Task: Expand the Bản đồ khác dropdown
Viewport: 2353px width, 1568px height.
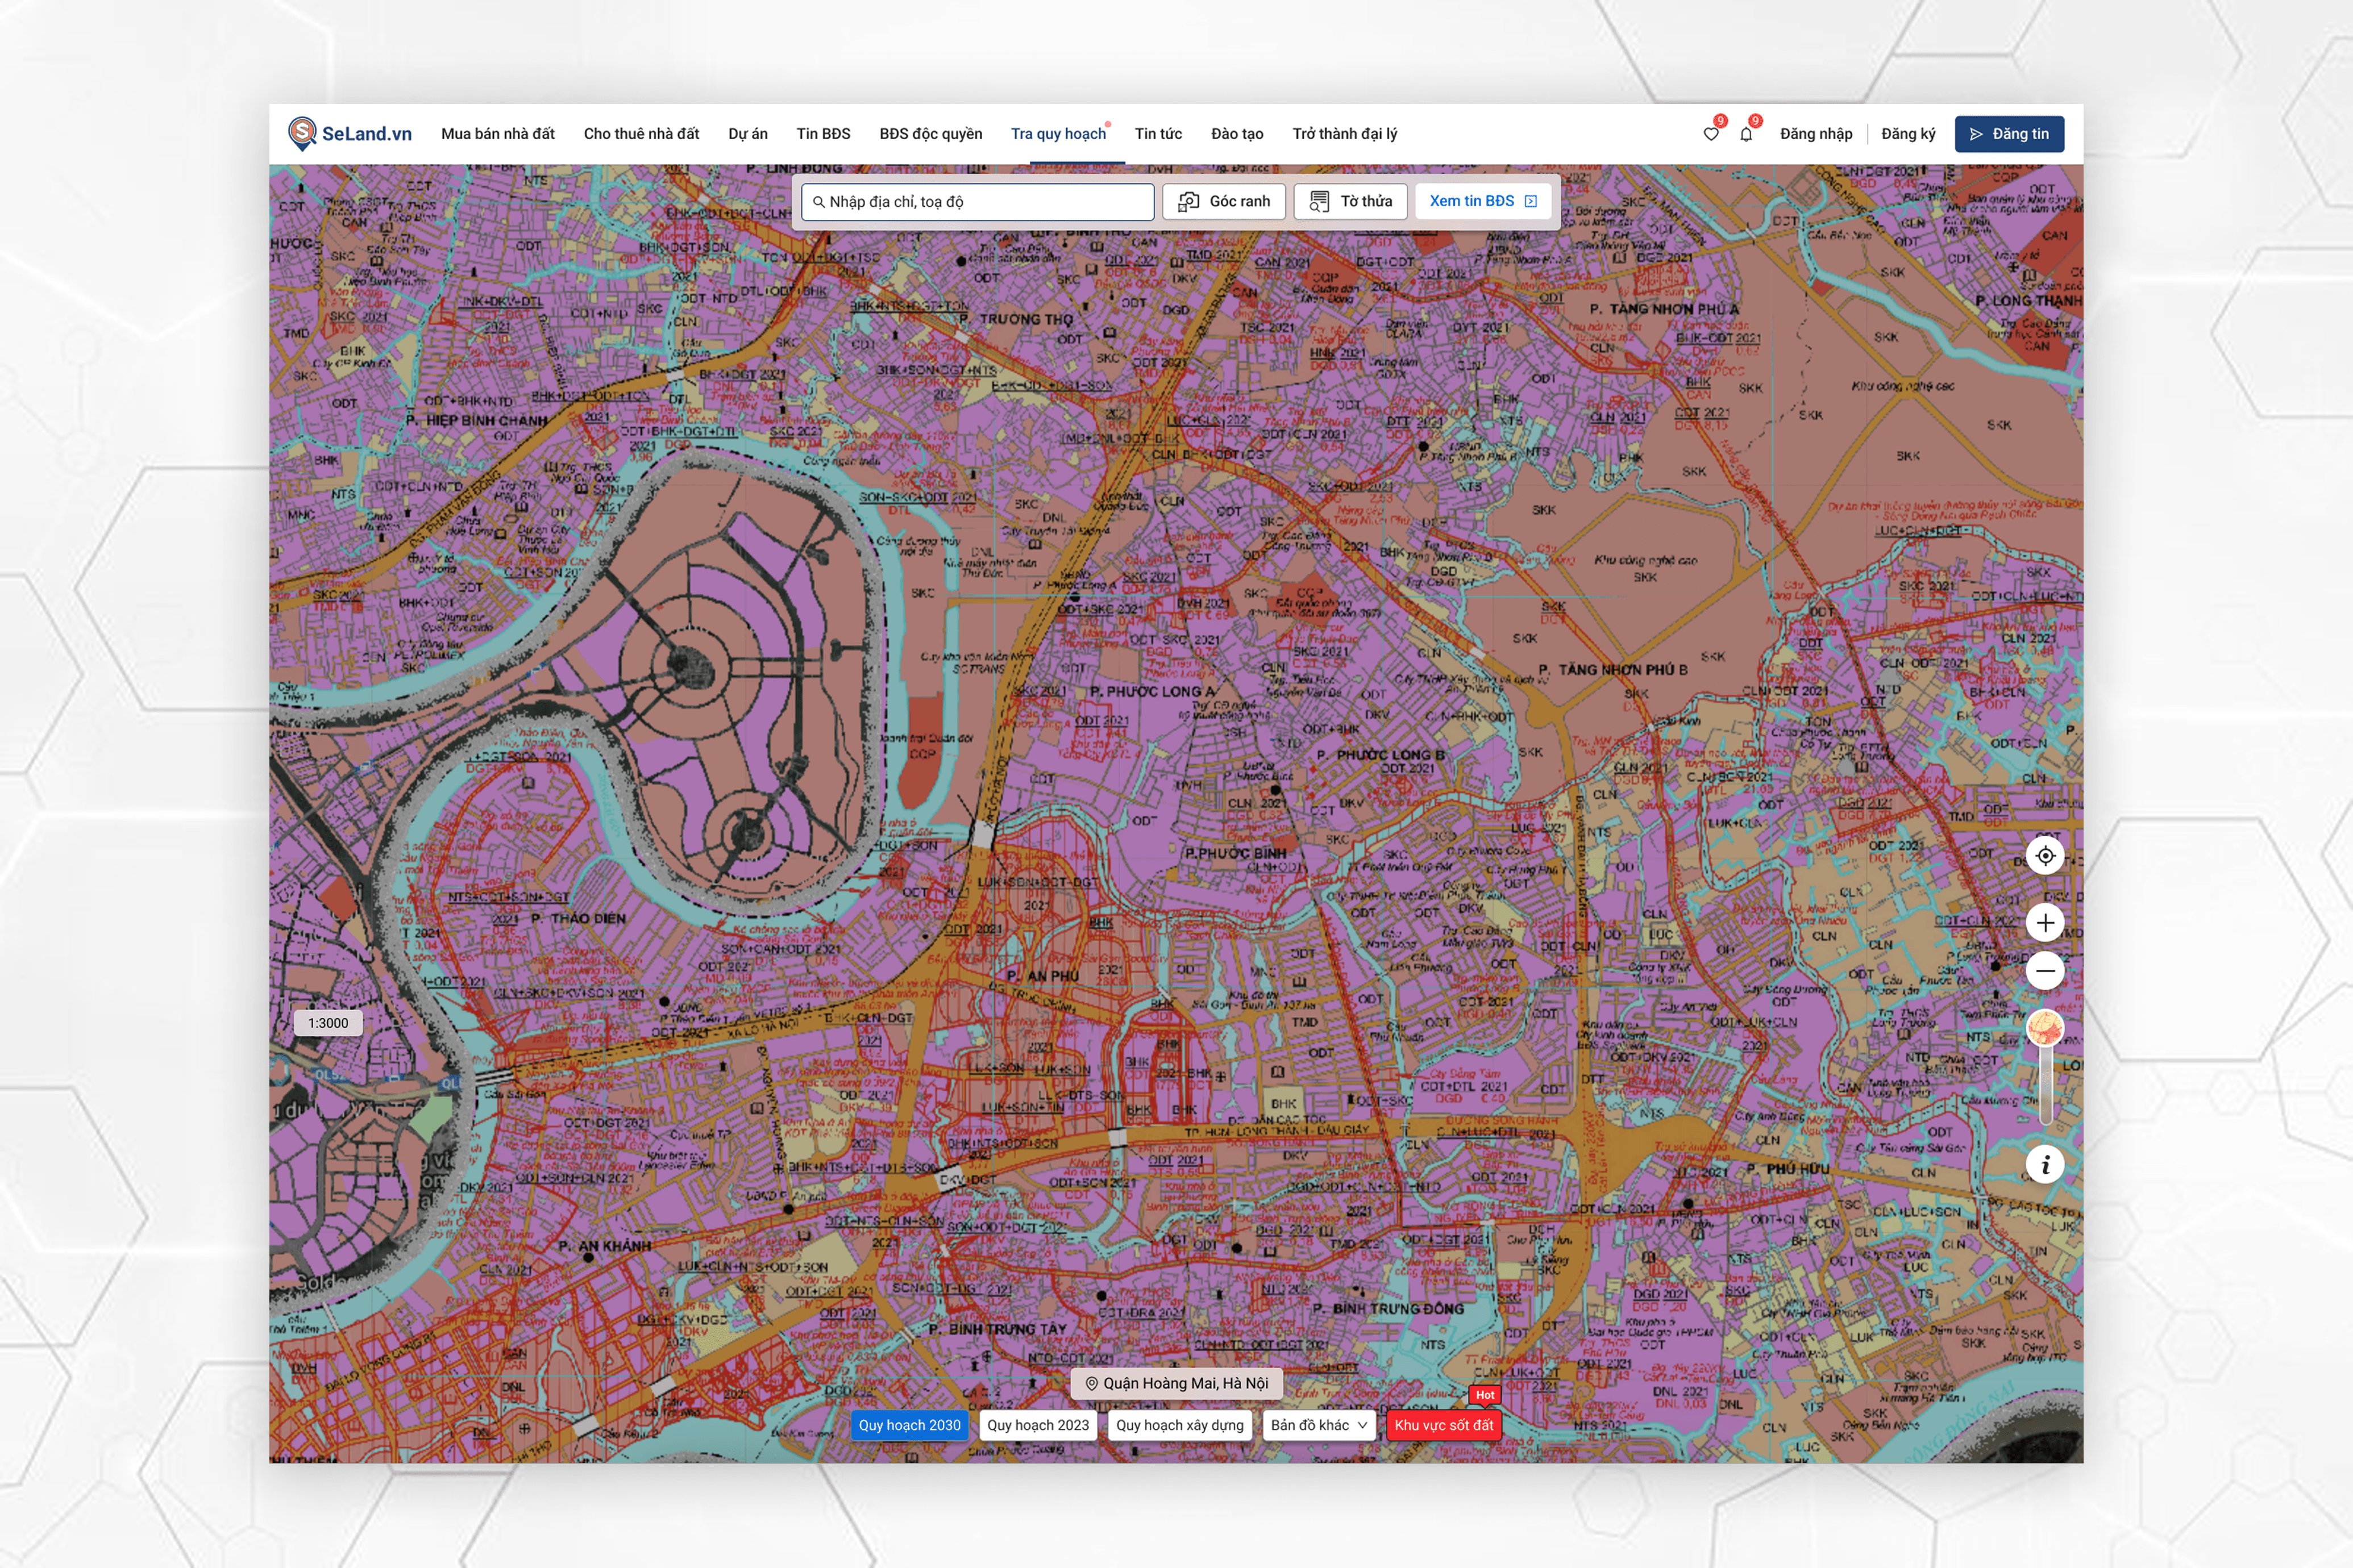Action: [x=1319, y=1425]
